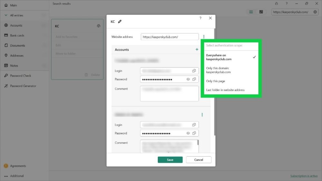This screenshot has height=181, width=322.
Task: Copy first account password
Action: coord(194,79)
